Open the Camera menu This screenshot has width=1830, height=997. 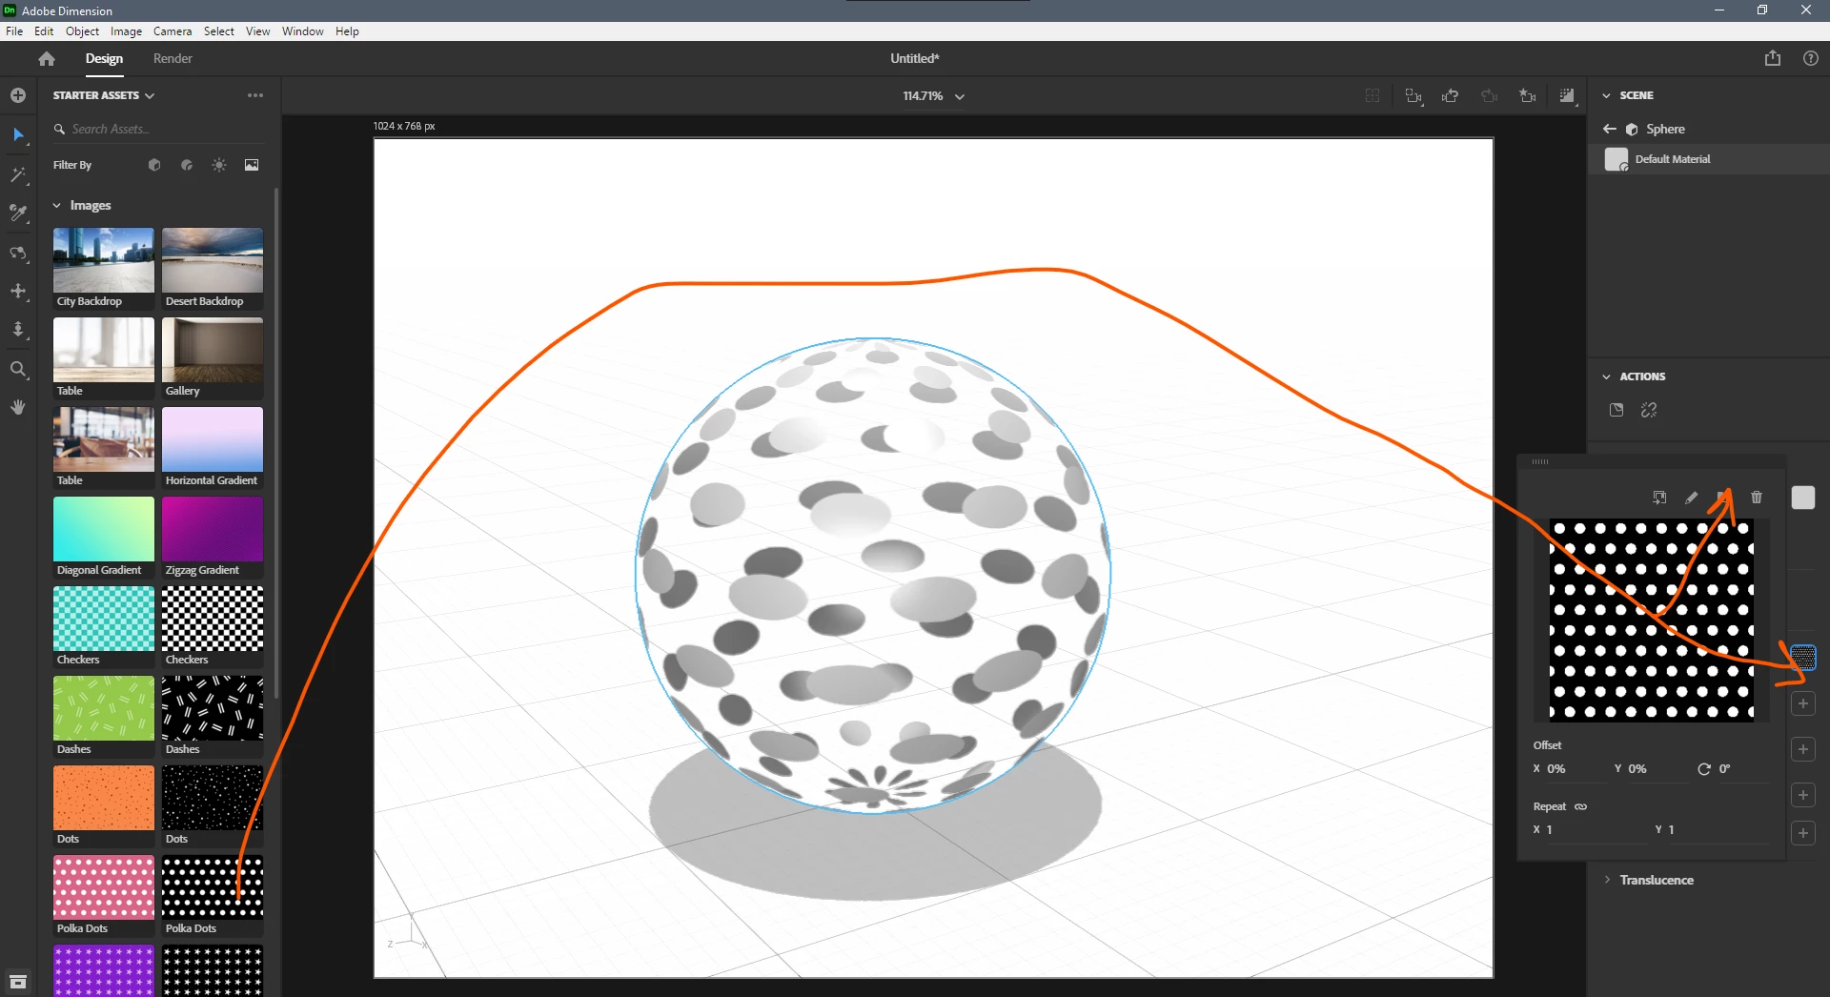click(x=173, y=31)
